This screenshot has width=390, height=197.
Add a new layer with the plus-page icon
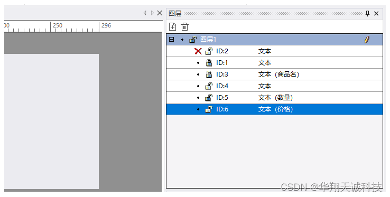[172, 26]
